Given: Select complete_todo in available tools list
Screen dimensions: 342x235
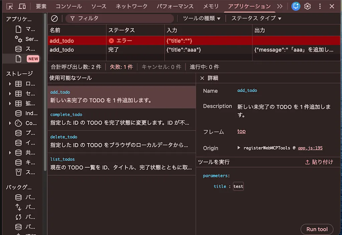Looking at the screenshot, I should click(122, 119).
